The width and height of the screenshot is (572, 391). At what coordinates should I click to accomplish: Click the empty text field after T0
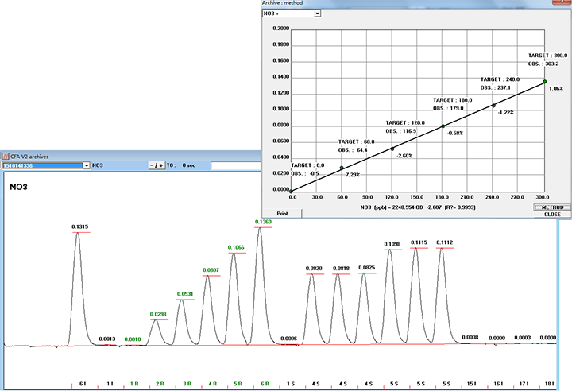pos(234,165)
